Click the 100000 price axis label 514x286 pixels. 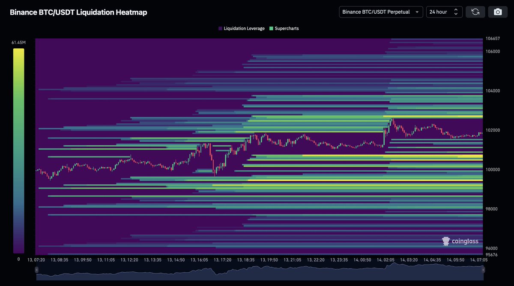(493, 169)
